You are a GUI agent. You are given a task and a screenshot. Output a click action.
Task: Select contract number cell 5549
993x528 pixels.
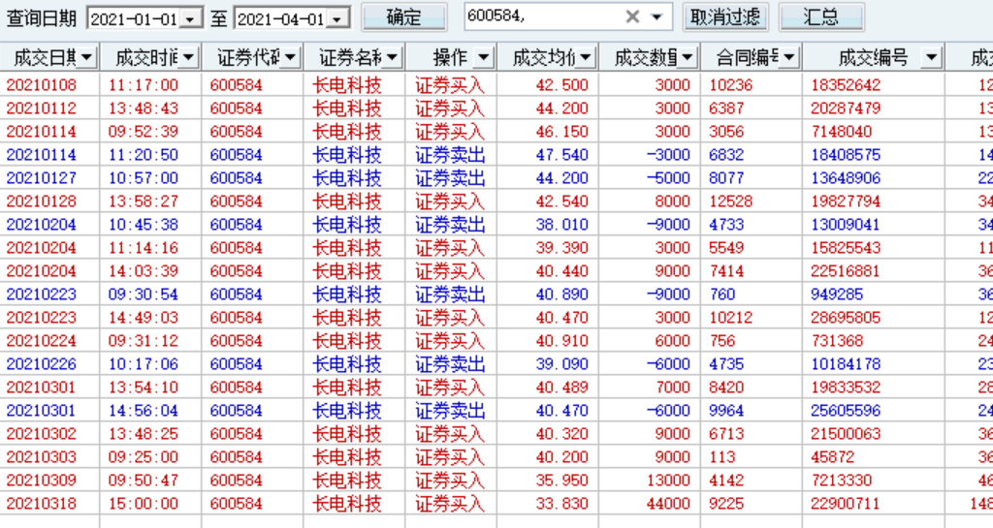(x=726, y=248)
